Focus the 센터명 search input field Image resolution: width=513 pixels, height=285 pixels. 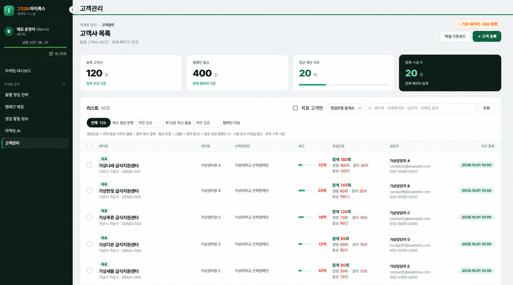pyautogui.click(x=420, y=108)
